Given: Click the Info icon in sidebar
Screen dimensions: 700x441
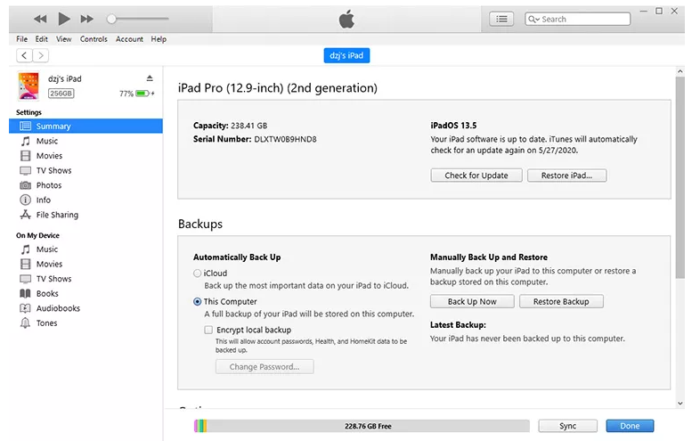Looking at the screenshot, I should [x=26, y=200].
